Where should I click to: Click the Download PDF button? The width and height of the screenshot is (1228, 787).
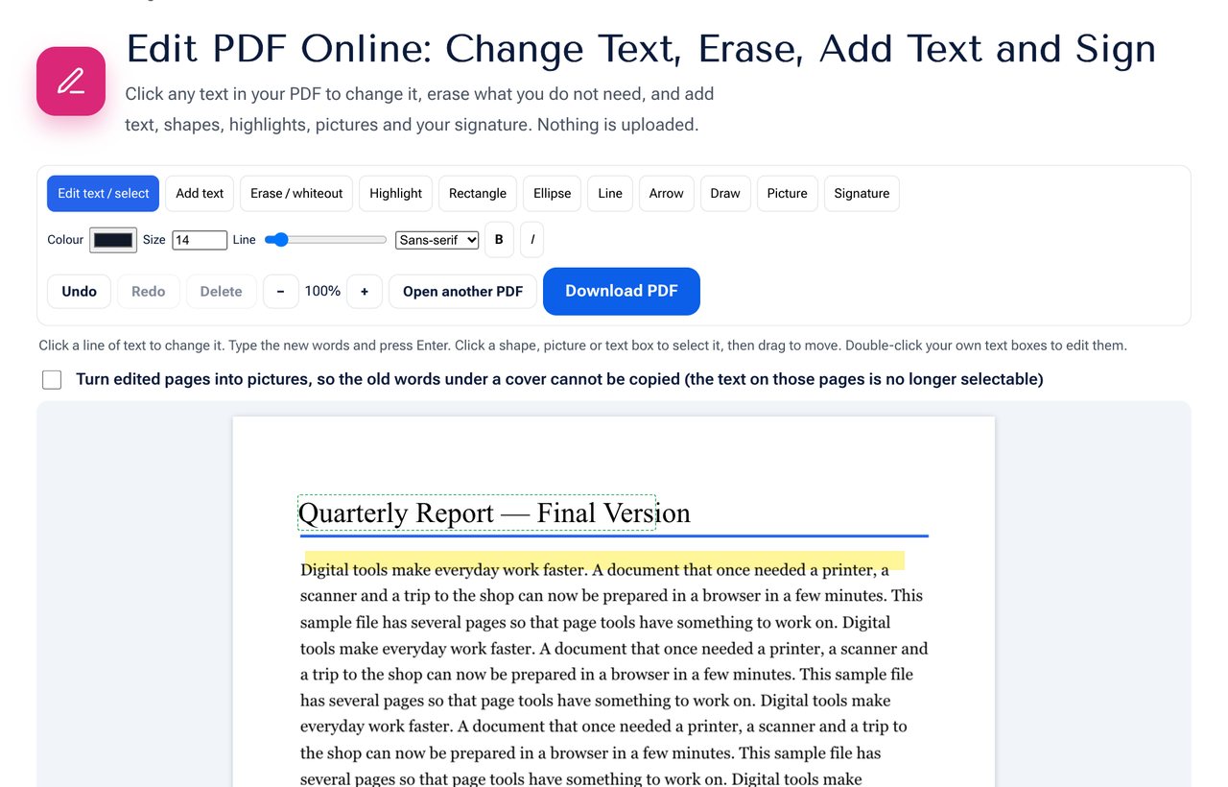coord(622,291)
